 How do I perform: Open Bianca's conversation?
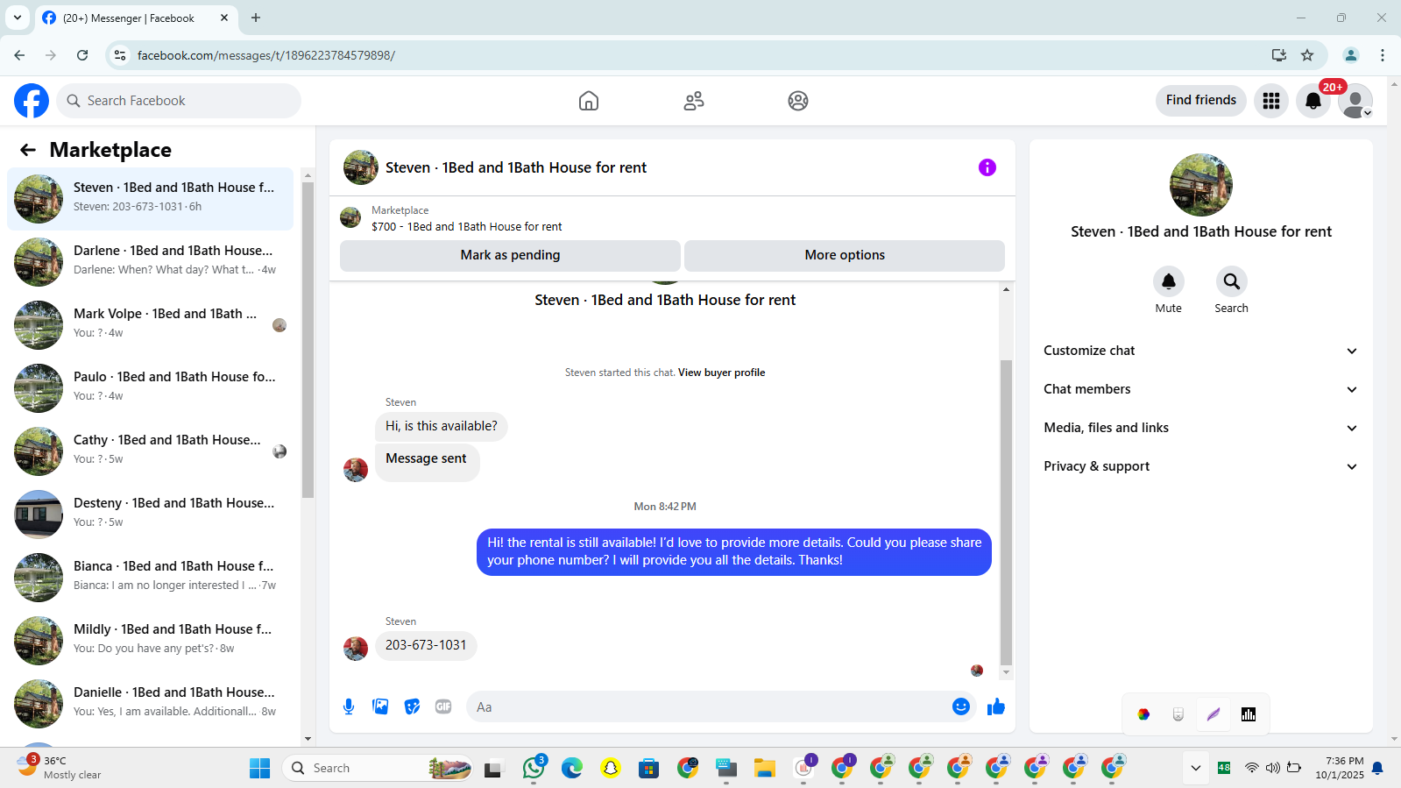tap(151, 578)
